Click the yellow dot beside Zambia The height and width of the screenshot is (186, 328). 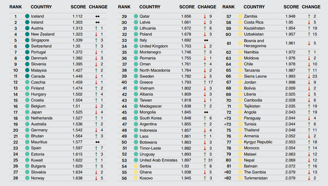point(240,16)
